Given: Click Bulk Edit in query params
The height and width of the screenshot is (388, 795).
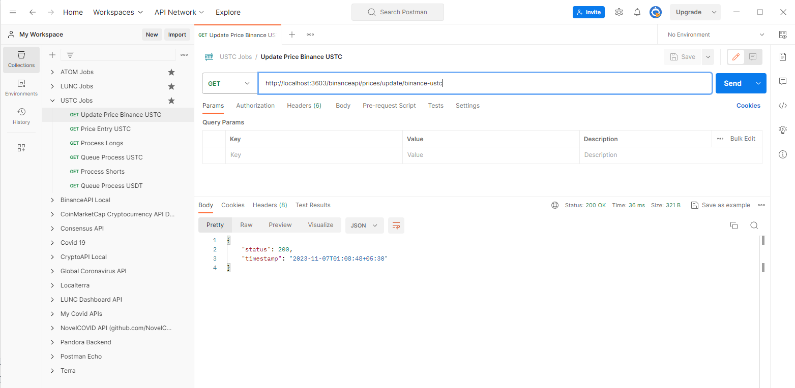Looking at the screenshot, I should click(x=743, y=139).
